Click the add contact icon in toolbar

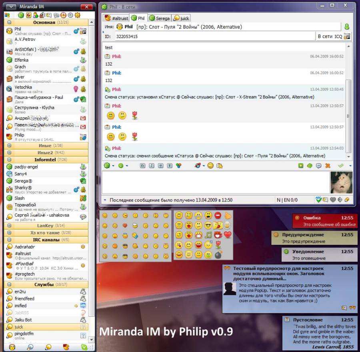(36, 15)
